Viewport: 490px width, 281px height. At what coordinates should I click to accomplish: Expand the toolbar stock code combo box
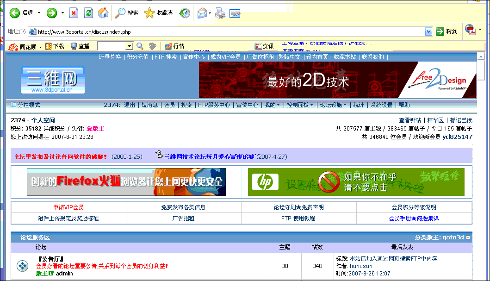point(130,46)
